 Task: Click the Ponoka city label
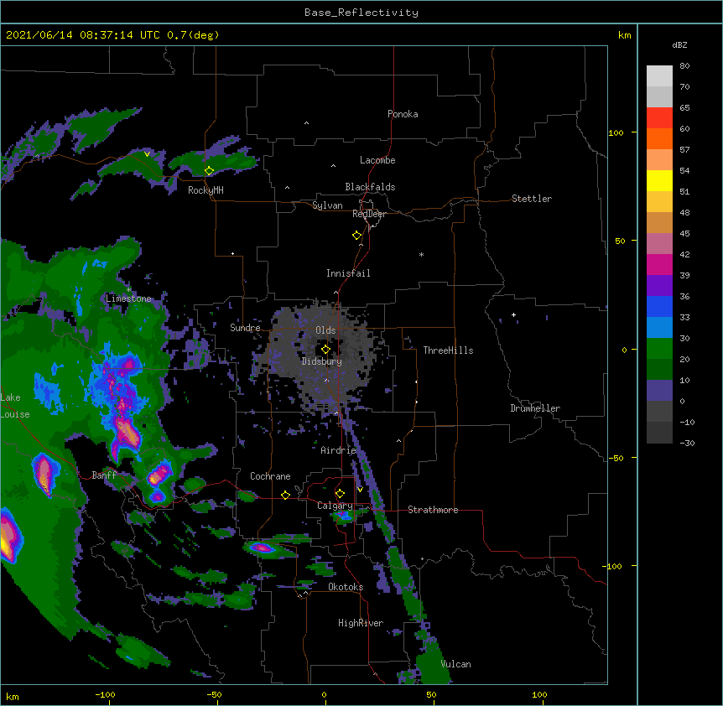403,114
